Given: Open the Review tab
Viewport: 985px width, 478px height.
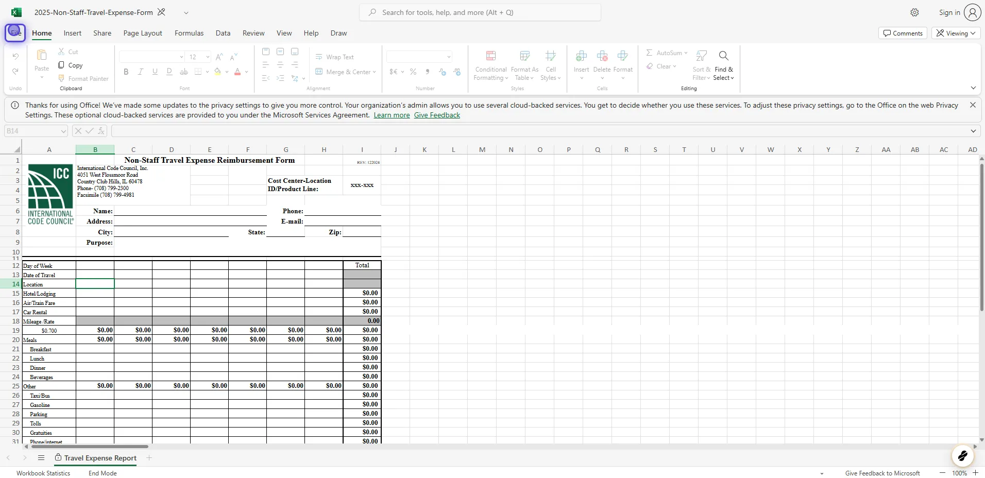Looking at the screenshot, I should click(253, 33).
